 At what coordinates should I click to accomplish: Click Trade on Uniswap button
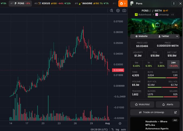[151, 112]
